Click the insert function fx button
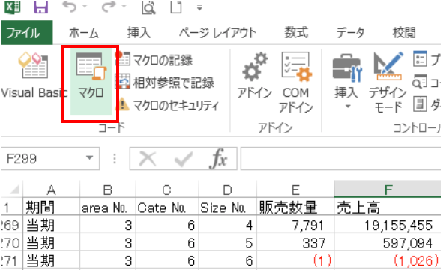This screenshot has width=443, height=270. point(218,159)
